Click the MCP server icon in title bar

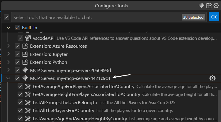coord(201,6)
